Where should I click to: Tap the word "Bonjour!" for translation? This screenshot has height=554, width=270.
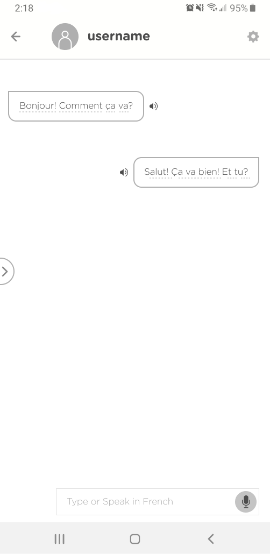38,105
